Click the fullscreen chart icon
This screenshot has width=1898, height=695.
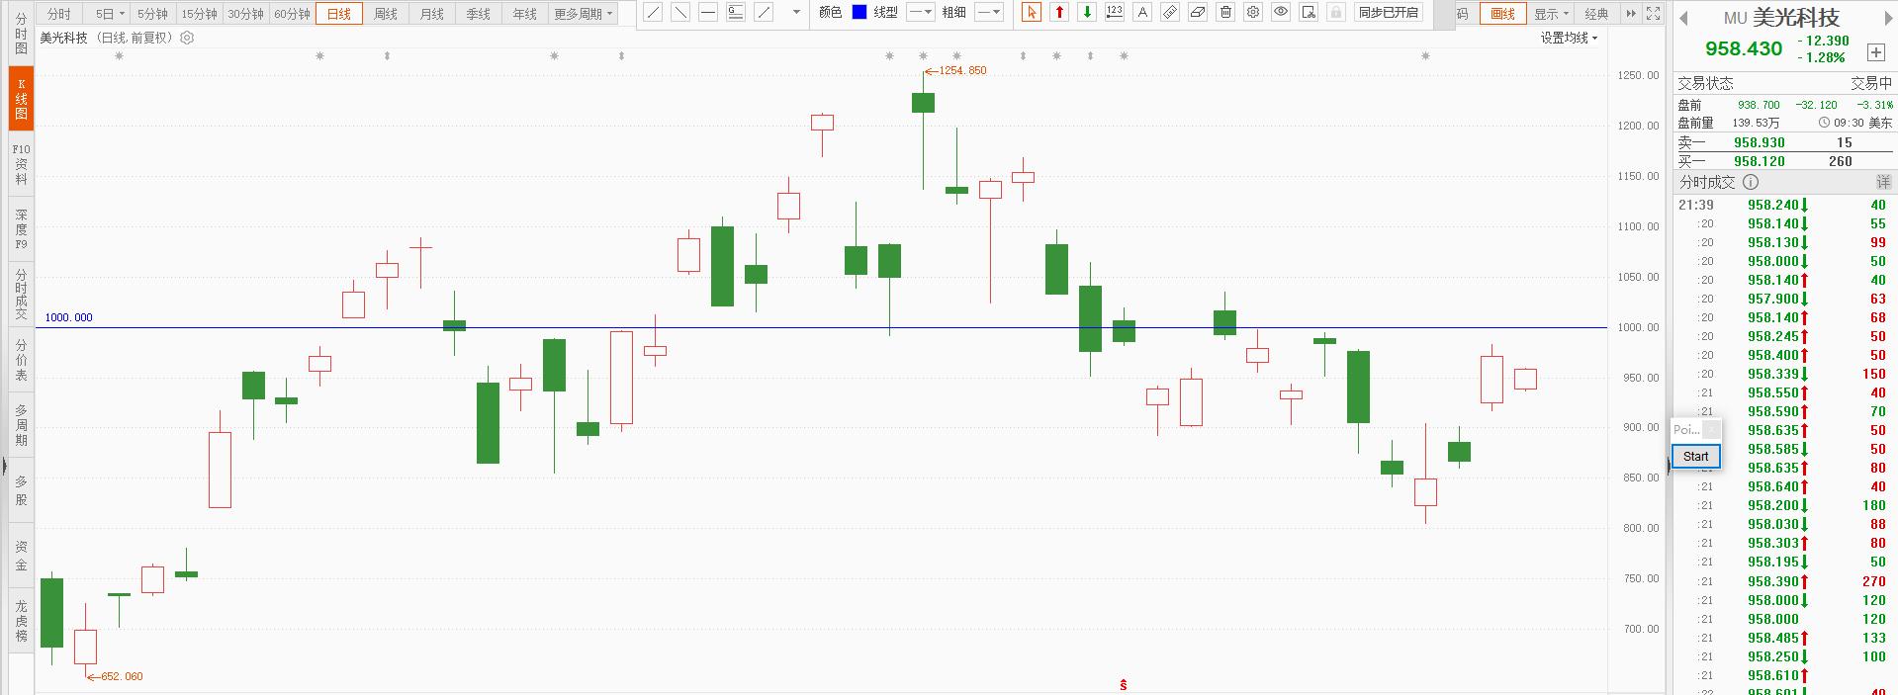pos(1654,13)
